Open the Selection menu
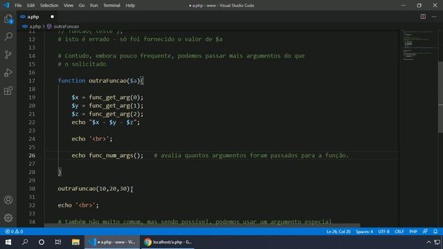This screenshot has width=443, height=249. click(49, 6)
